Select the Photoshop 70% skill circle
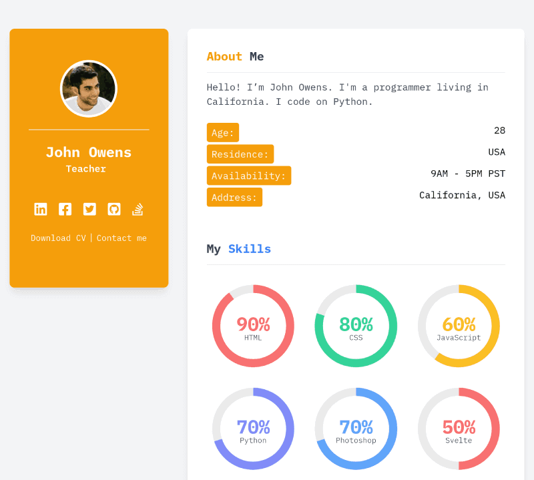This screenshot has height=480, width=534. click(x=356, y=428)
